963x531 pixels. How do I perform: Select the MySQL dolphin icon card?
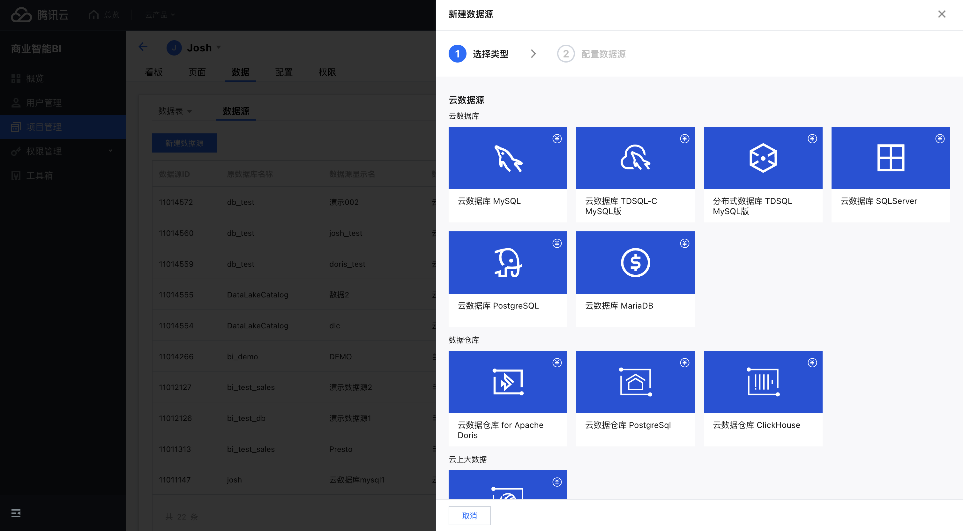coord(508,158)
